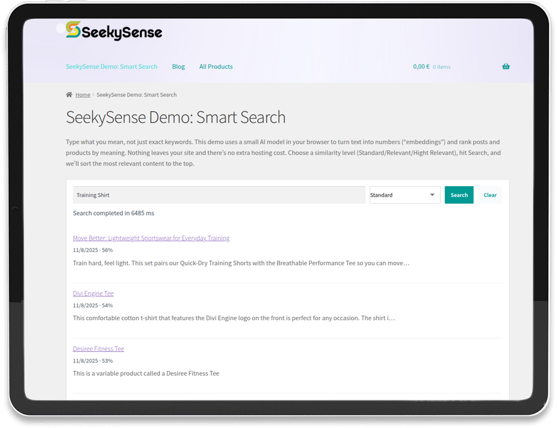Open the Divi Engine Tee result
This screenshot has height=428, width=557.
point(93,293)
